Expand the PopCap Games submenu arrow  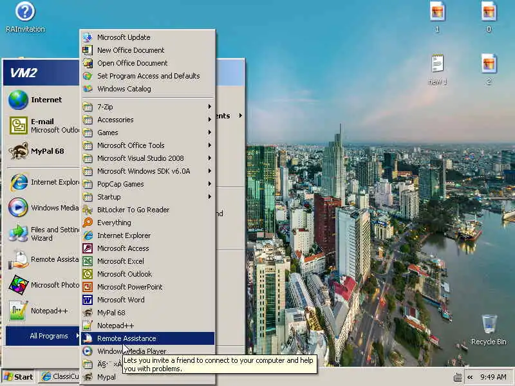[x=210, y=184]
